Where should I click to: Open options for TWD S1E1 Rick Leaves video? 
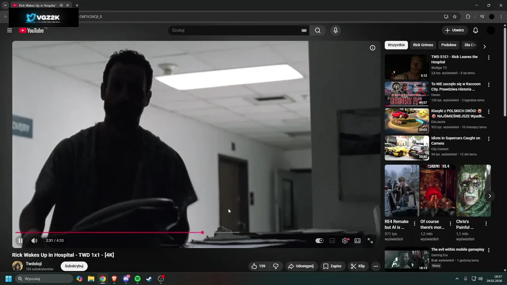click(489, 57)
